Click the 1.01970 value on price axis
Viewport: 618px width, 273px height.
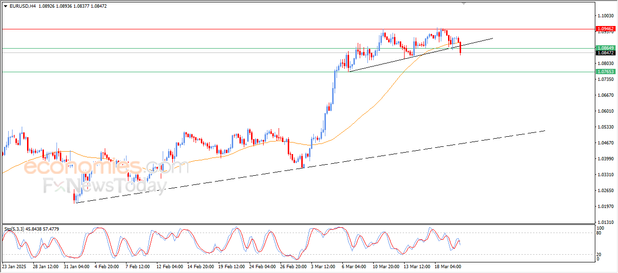605,207
